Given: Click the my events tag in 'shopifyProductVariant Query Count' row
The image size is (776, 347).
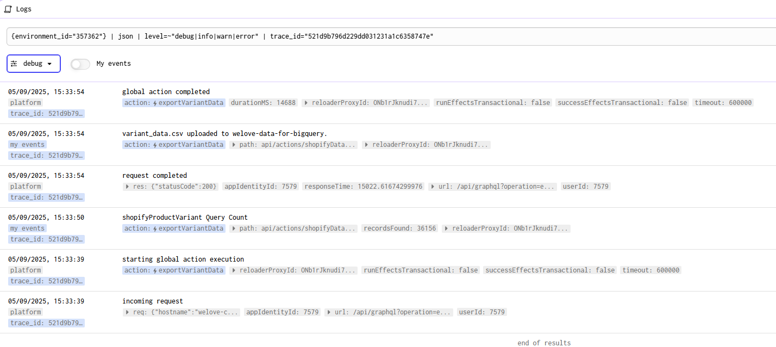Looking at the screenshot, I should click(28, 228).
